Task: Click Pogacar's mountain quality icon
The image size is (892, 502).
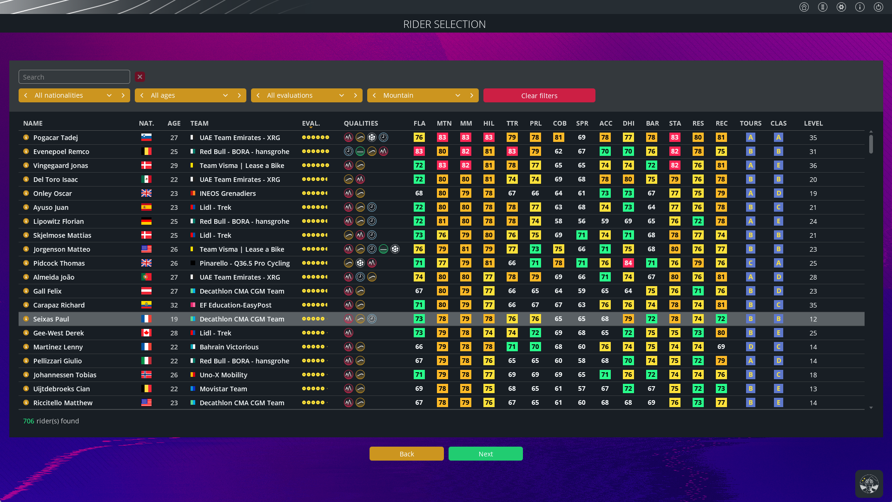Action: [349, 137]
